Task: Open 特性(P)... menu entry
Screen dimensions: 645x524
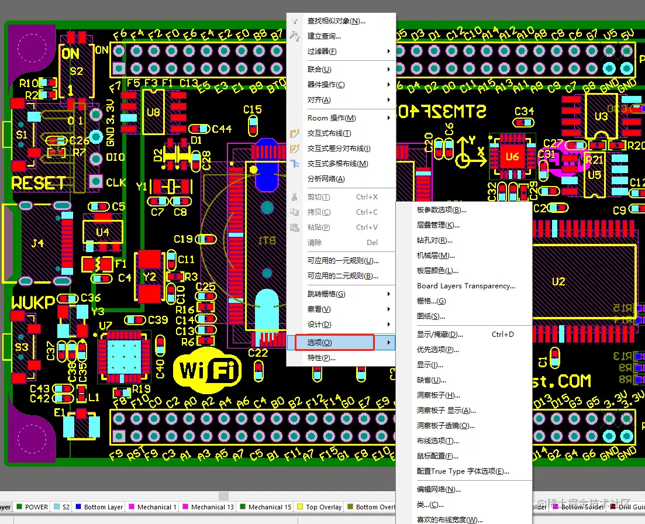Action: tap(341, 358)
